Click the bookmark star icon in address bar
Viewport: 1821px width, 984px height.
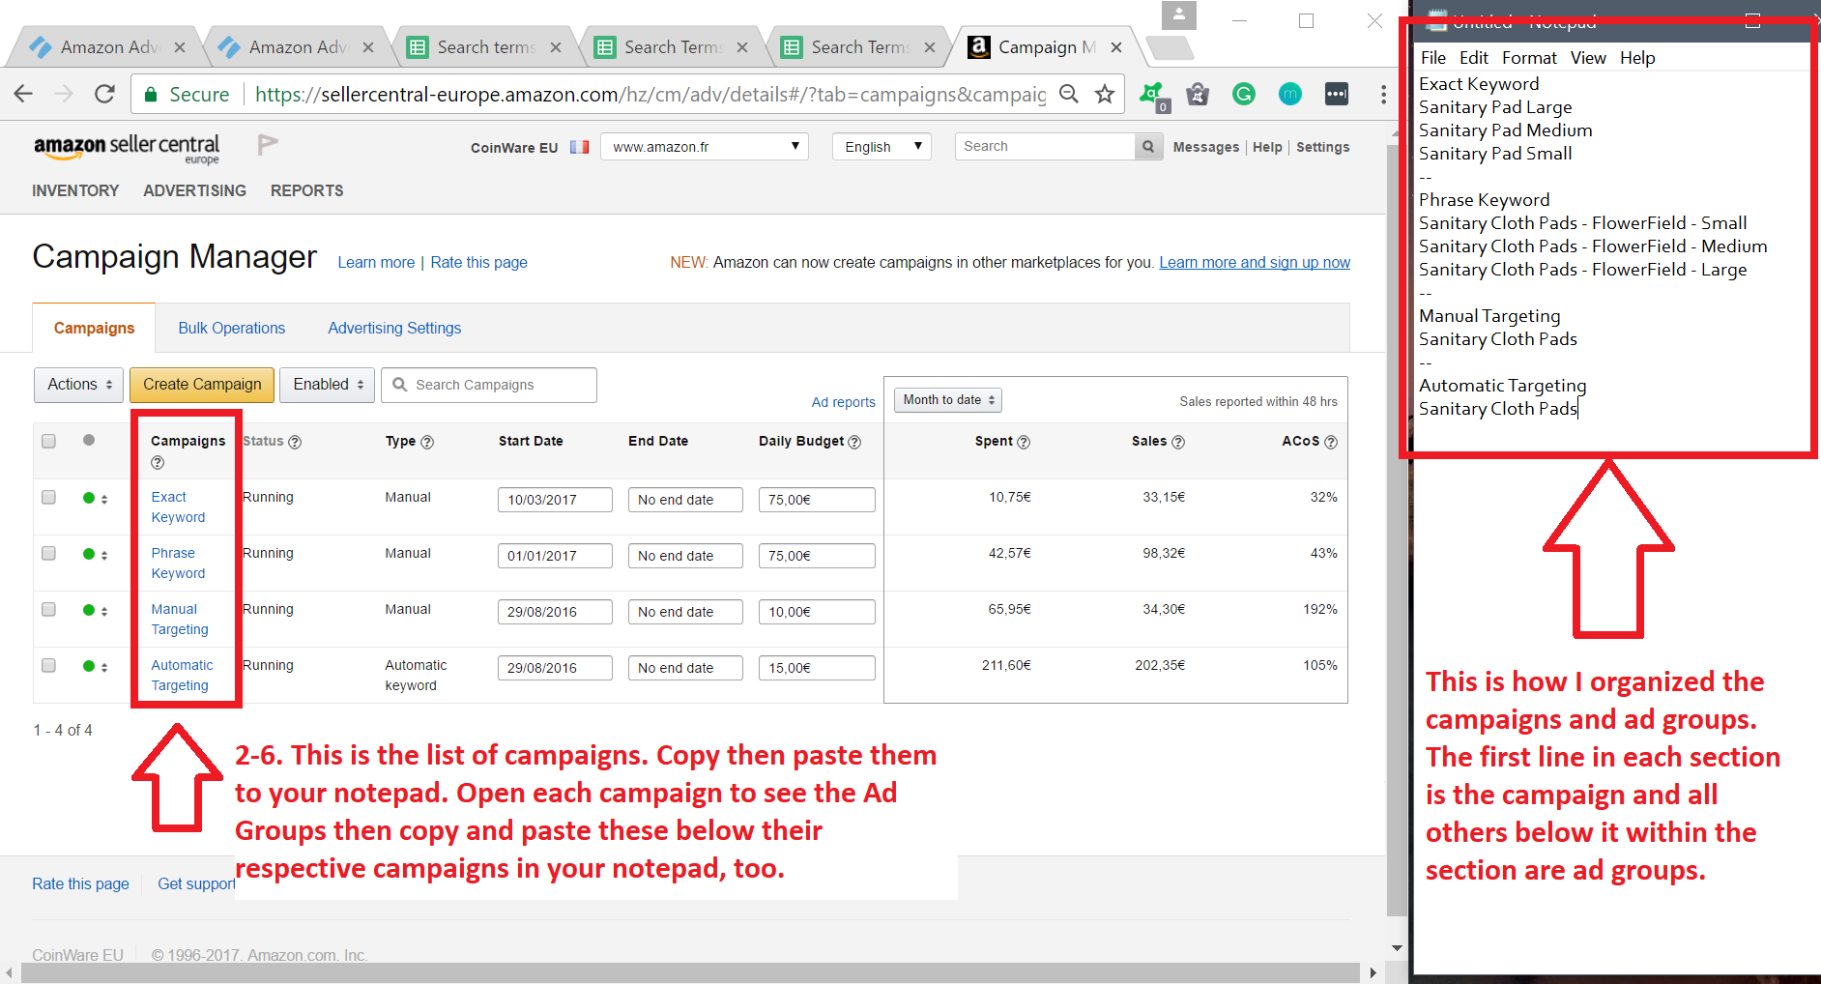coord(1105,94)
